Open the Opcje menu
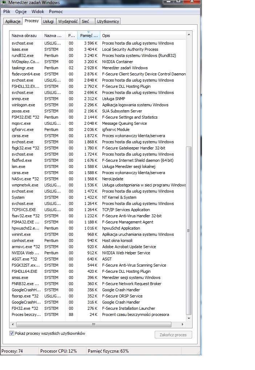 tap(21, 12)
